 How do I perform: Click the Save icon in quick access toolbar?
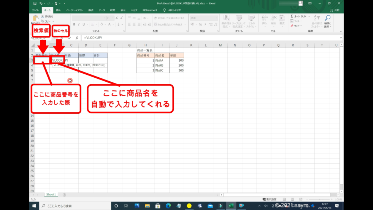(x=34, y=3)
